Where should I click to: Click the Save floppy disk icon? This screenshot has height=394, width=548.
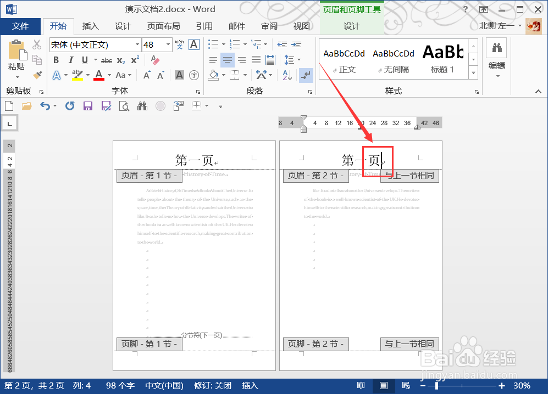pos(87,105)
